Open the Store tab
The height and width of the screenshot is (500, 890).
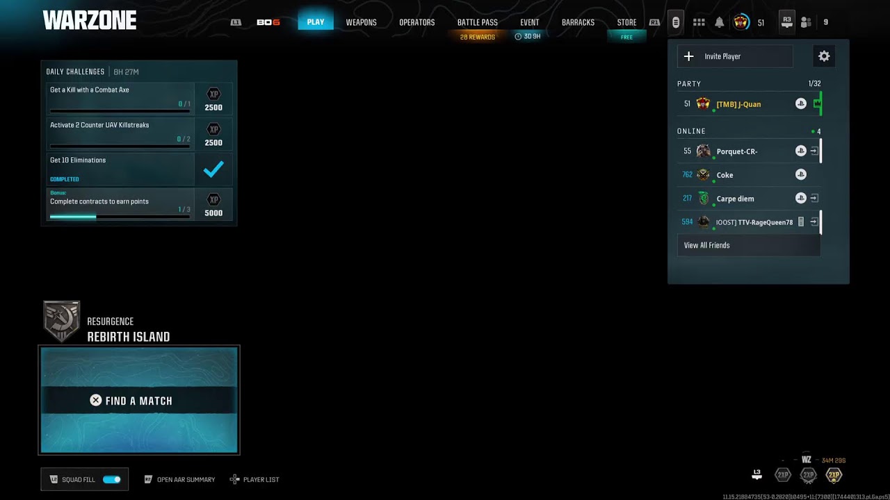click(x=626, y=22)
